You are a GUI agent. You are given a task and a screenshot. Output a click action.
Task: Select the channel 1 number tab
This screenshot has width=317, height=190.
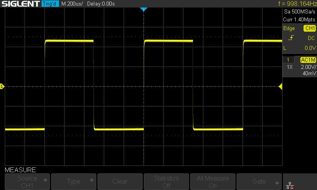coord(288,60)
